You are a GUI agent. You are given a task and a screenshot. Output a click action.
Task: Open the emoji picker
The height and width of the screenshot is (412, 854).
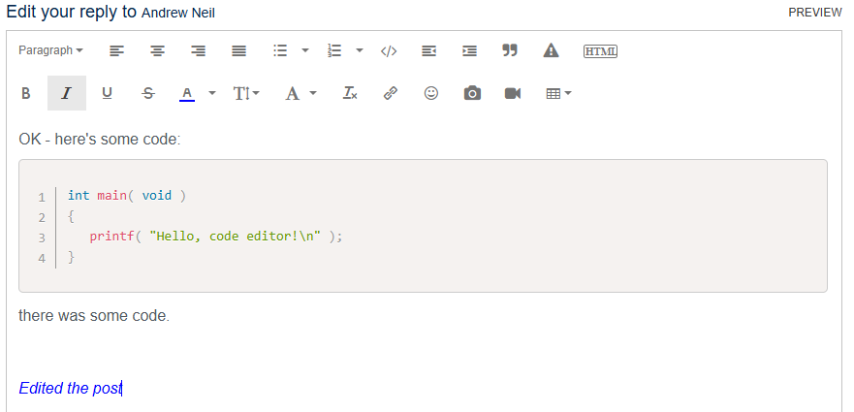pos(431,93)
